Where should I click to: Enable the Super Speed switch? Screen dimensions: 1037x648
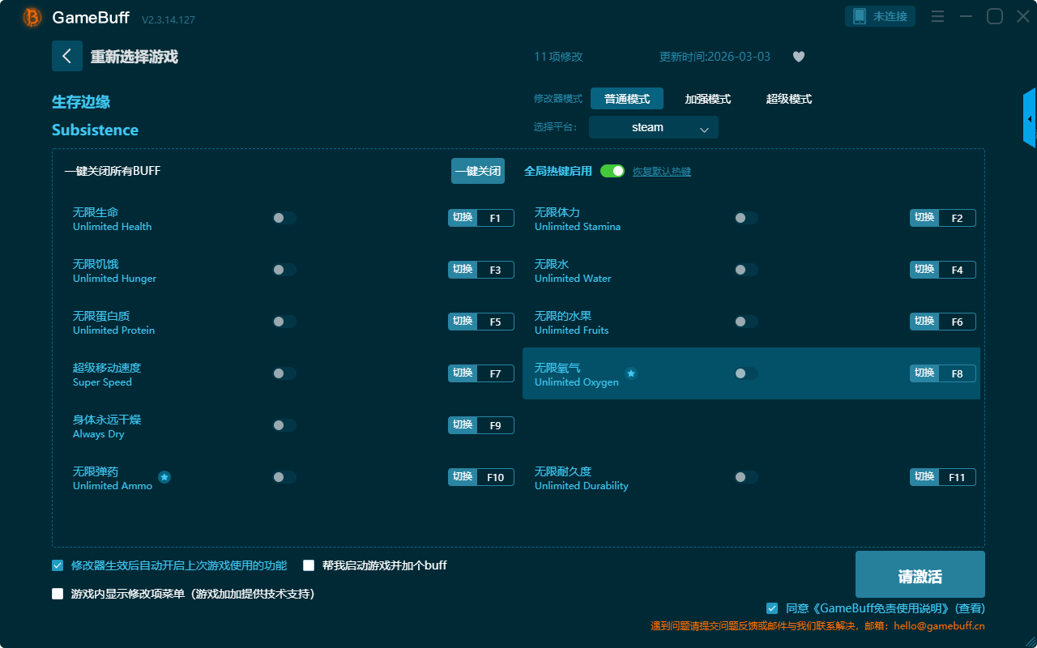pyautogui.click(x=284, y=373)
